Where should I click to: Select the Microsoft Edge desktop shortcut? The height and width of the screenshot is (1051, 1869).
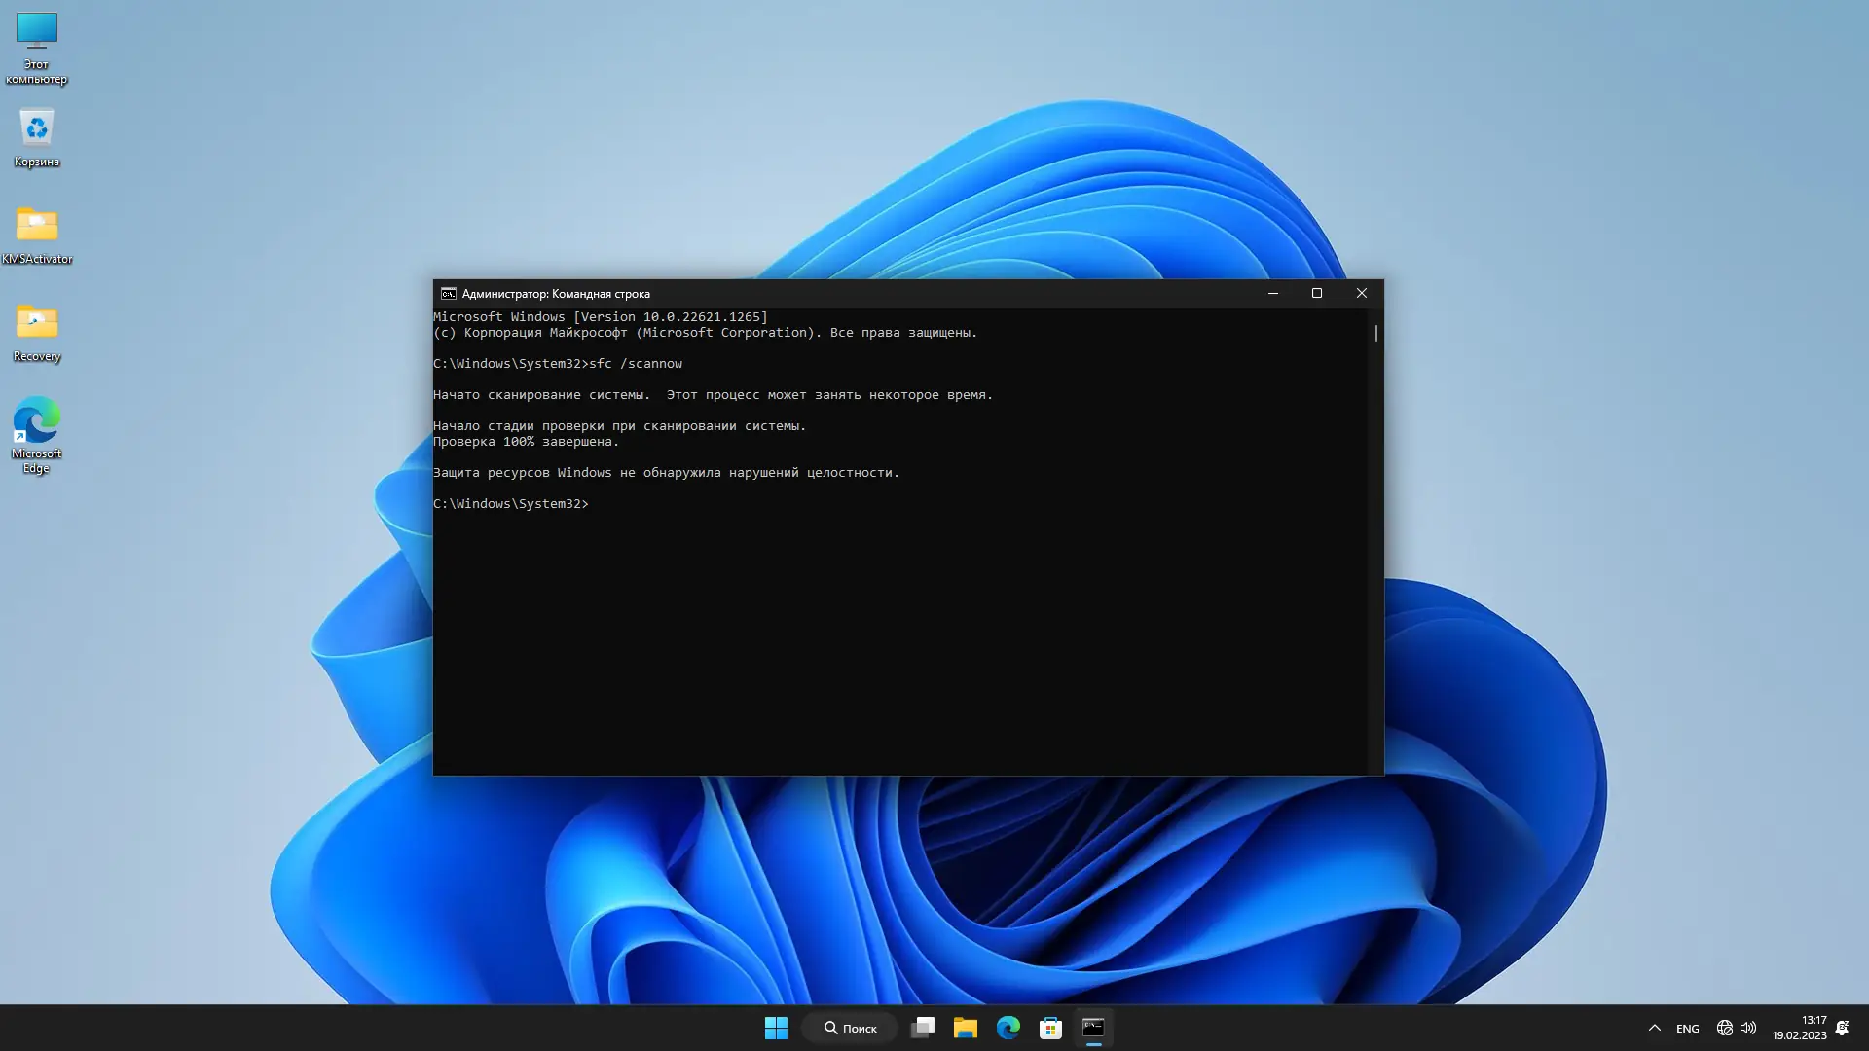(36, 433)
